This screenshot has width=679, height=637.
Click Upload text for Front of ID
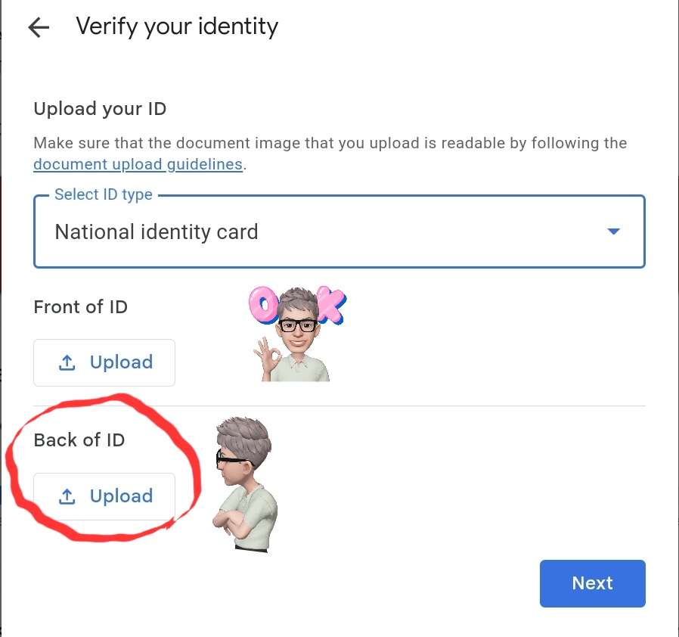(x=121, y=362)
